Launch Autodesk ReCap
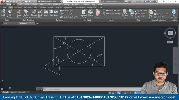 [84, 14]
